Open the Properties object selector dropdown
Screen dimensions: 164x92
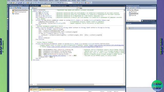coord(155,26)
